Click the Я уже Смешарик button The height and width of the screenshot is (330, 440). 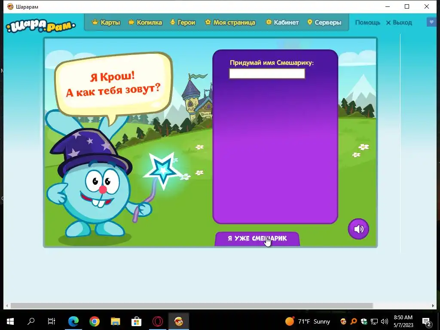257,238
